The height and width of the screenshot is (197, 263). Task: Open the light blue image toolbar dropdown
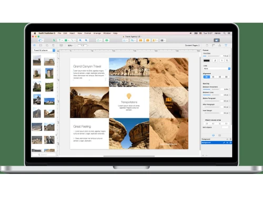(x=125, y=40)
